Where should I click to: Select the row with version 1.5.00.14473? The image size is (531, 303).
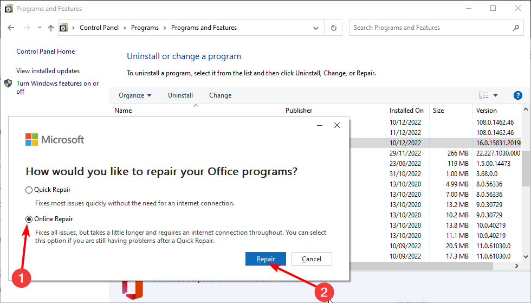point(436,164)
